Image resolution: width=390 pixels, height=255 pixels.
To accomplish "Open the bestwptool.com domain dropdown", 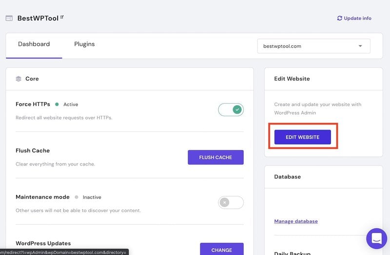I will click(313, 46).
